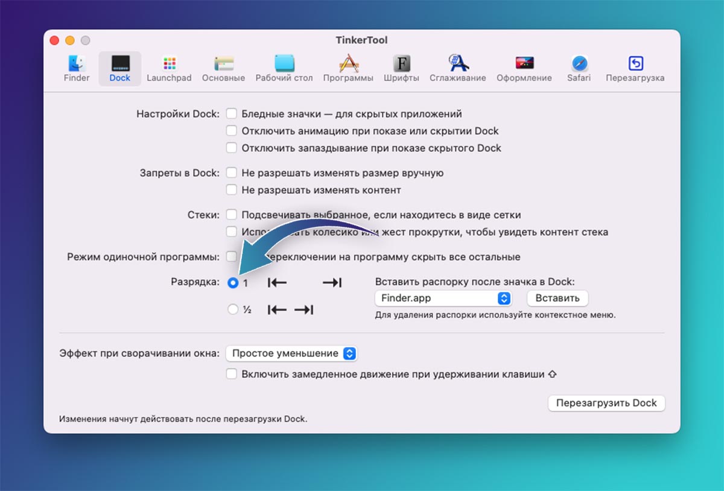Enable Бледные значки for hidden applications
724x491 pixels.
point(231,113)
